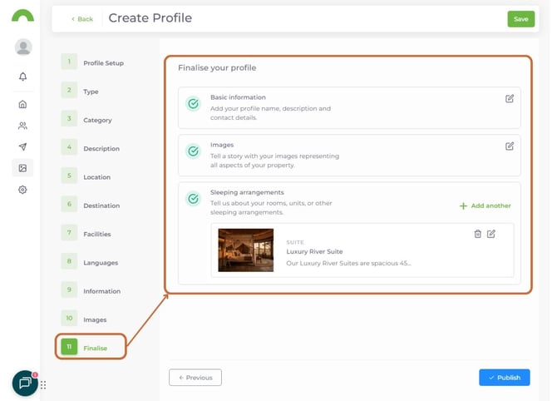Edit the Luxury River Suite entry
This screenshot has width=557, height=401.
[x=491, y=234]
